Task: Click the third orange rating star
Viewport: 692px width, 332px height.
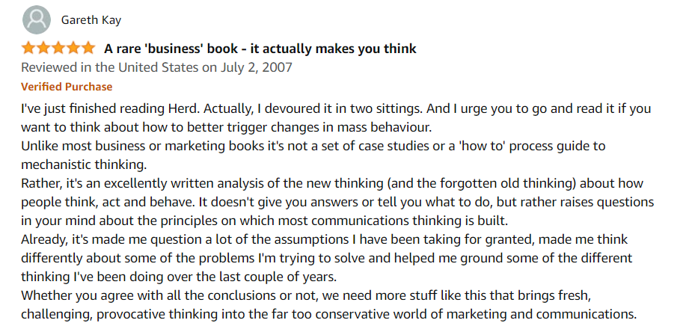Action: (x=58, y=48)
